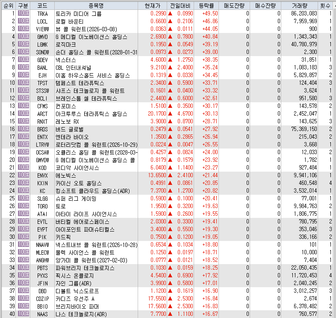This screenshot has width=336, height=318.
Task: Open stock name 로컬 바운티
Action: pos(69,21)
